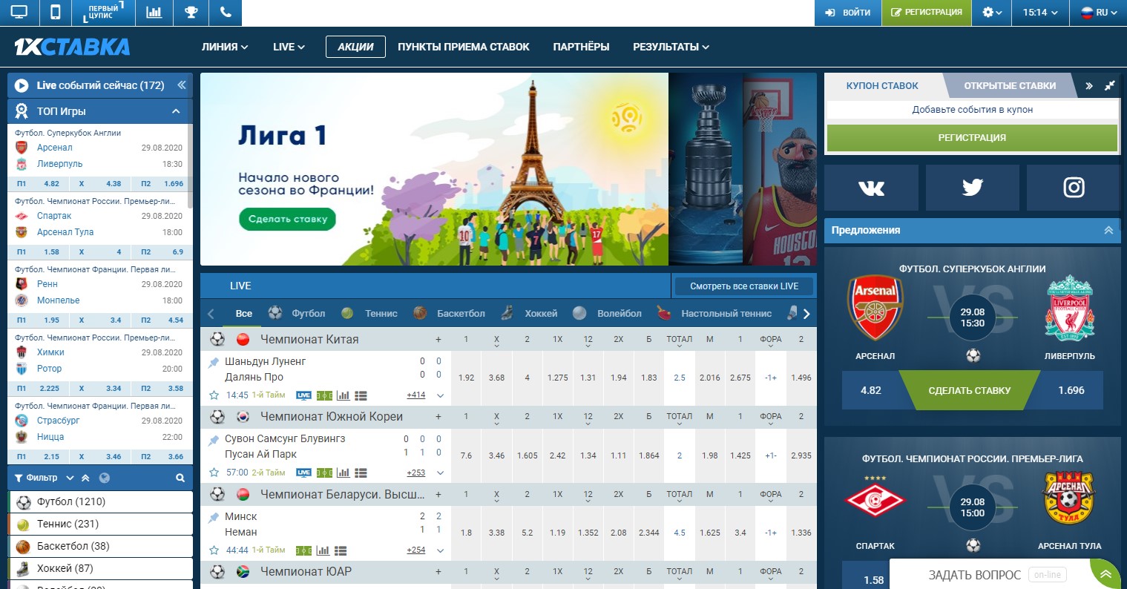Open the Instagram social page
Image resolution: width=1127 pixels, height=589 pixels.
pos(1074,188)
